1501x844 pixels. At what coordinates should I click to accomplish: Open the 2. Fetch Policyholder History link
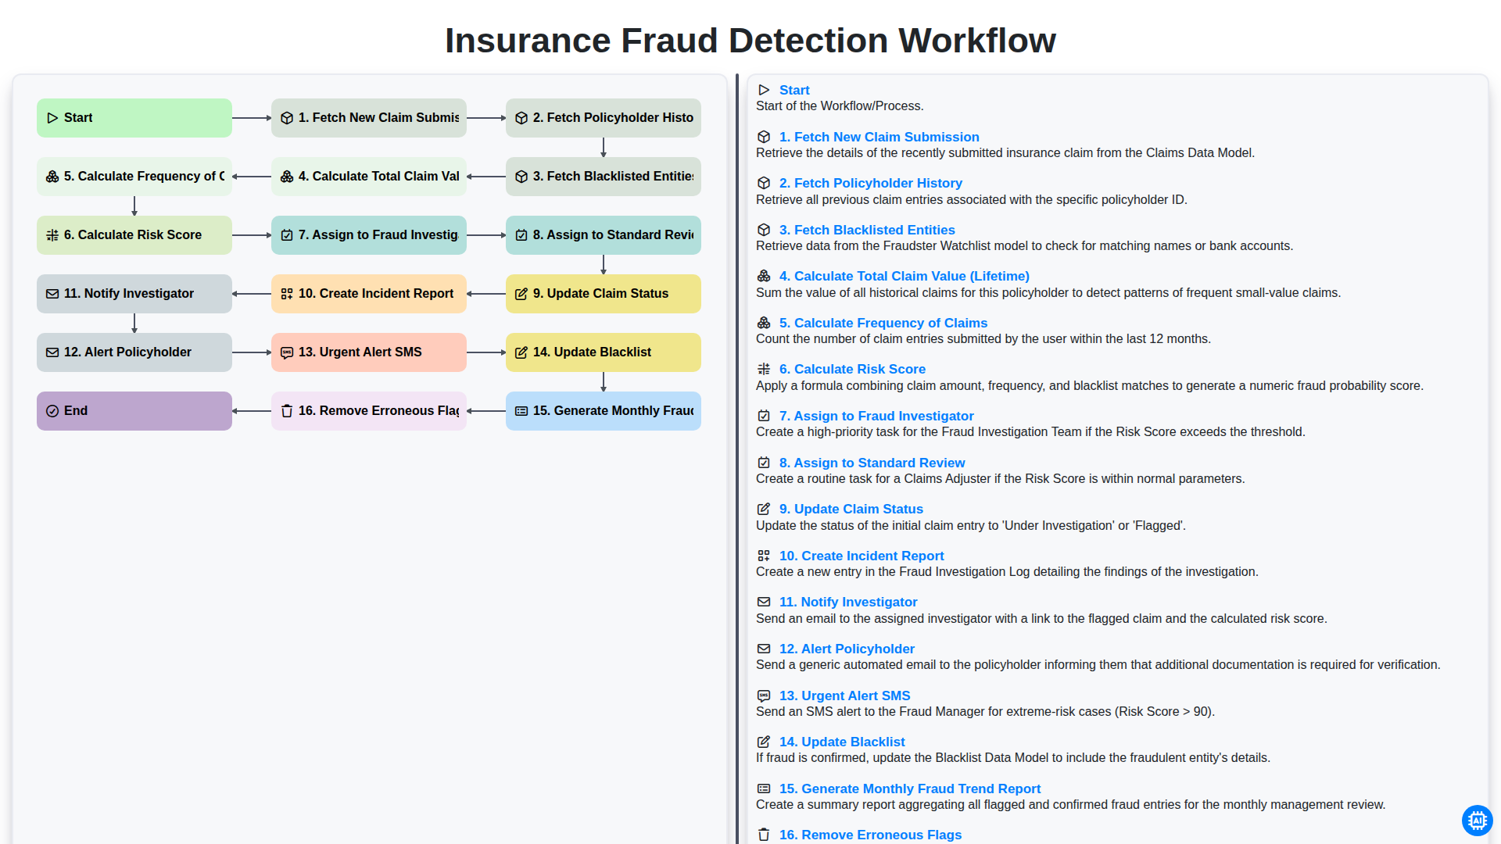870,183
